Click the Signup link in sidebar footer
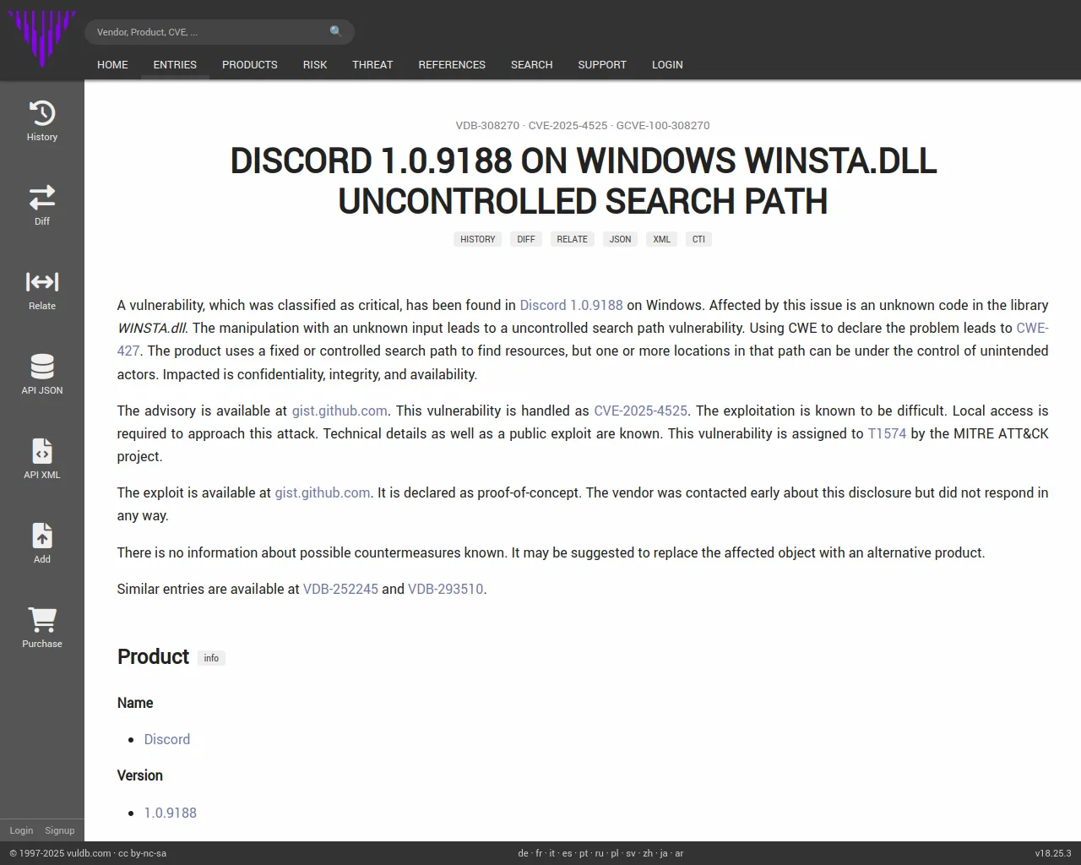This screenshot has width=1081, height=865. pyautogui.click(x=60, y=830)
